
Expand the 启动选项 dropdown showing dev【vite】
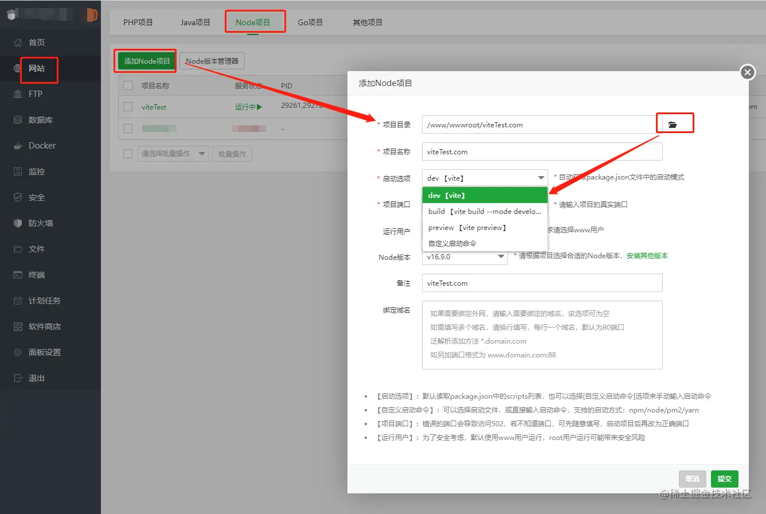tap(485, 178)
